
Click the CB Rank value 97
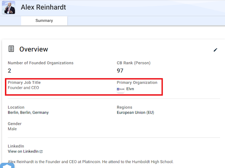(120, 71)
